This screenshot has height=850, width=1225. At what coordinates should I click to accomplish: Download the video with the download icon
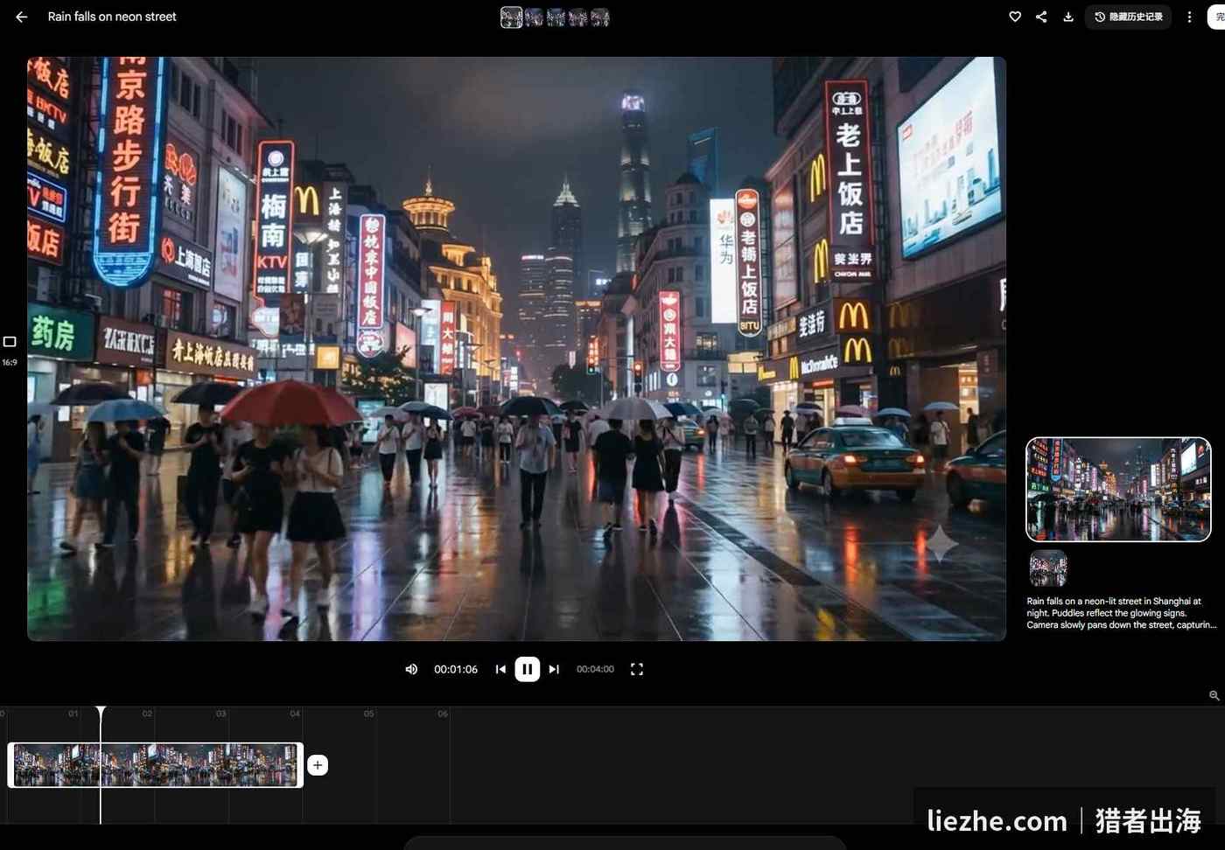(1068, 17)
